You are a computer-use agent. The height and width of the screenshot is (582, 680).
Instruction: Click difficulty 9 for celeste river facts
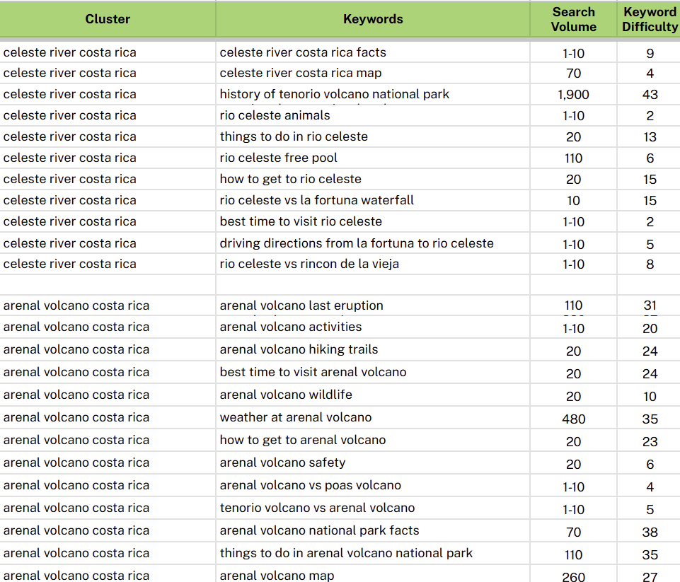point(649,52)
